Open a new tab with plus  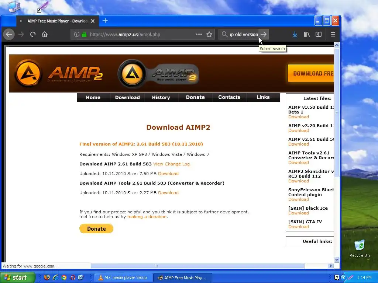(x=105, y=21)
